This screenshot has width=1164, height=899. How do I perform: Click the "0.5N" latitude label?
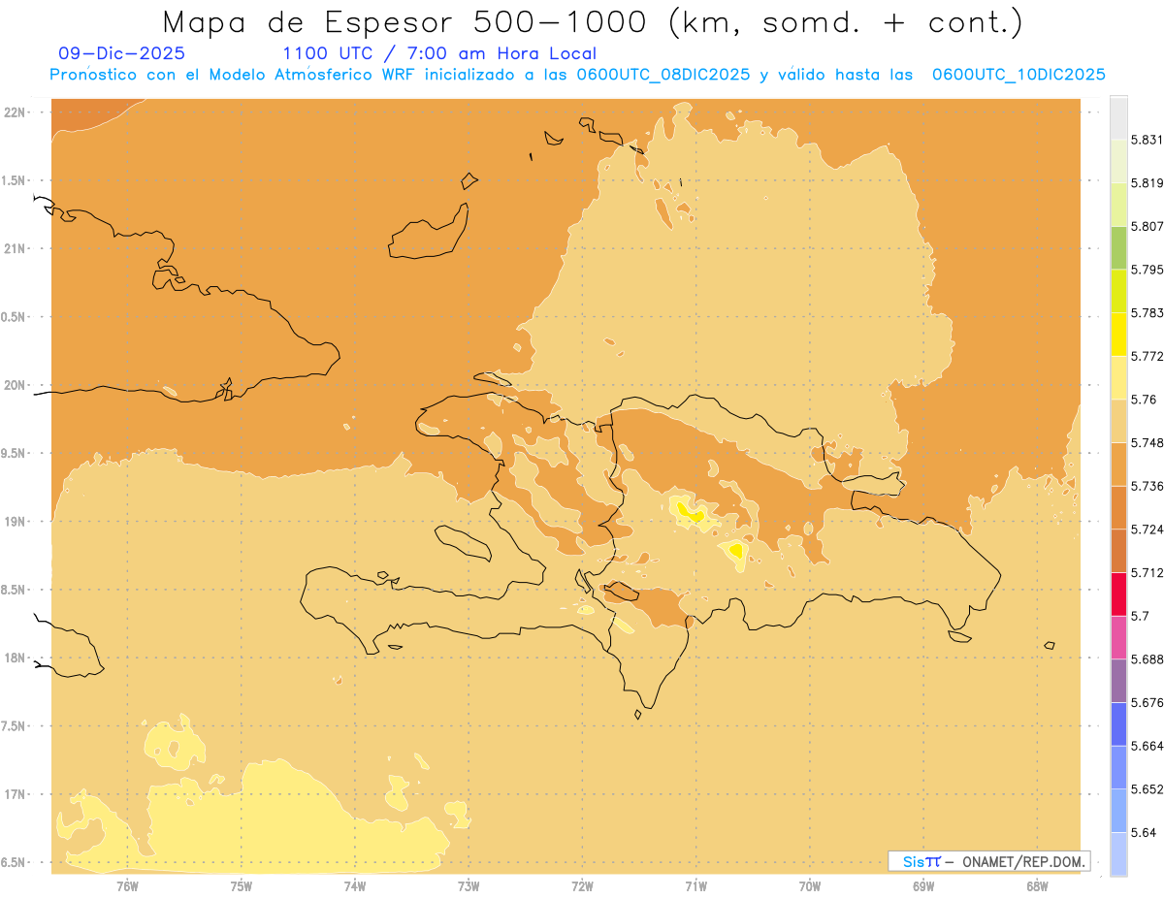tap(15, 317)
